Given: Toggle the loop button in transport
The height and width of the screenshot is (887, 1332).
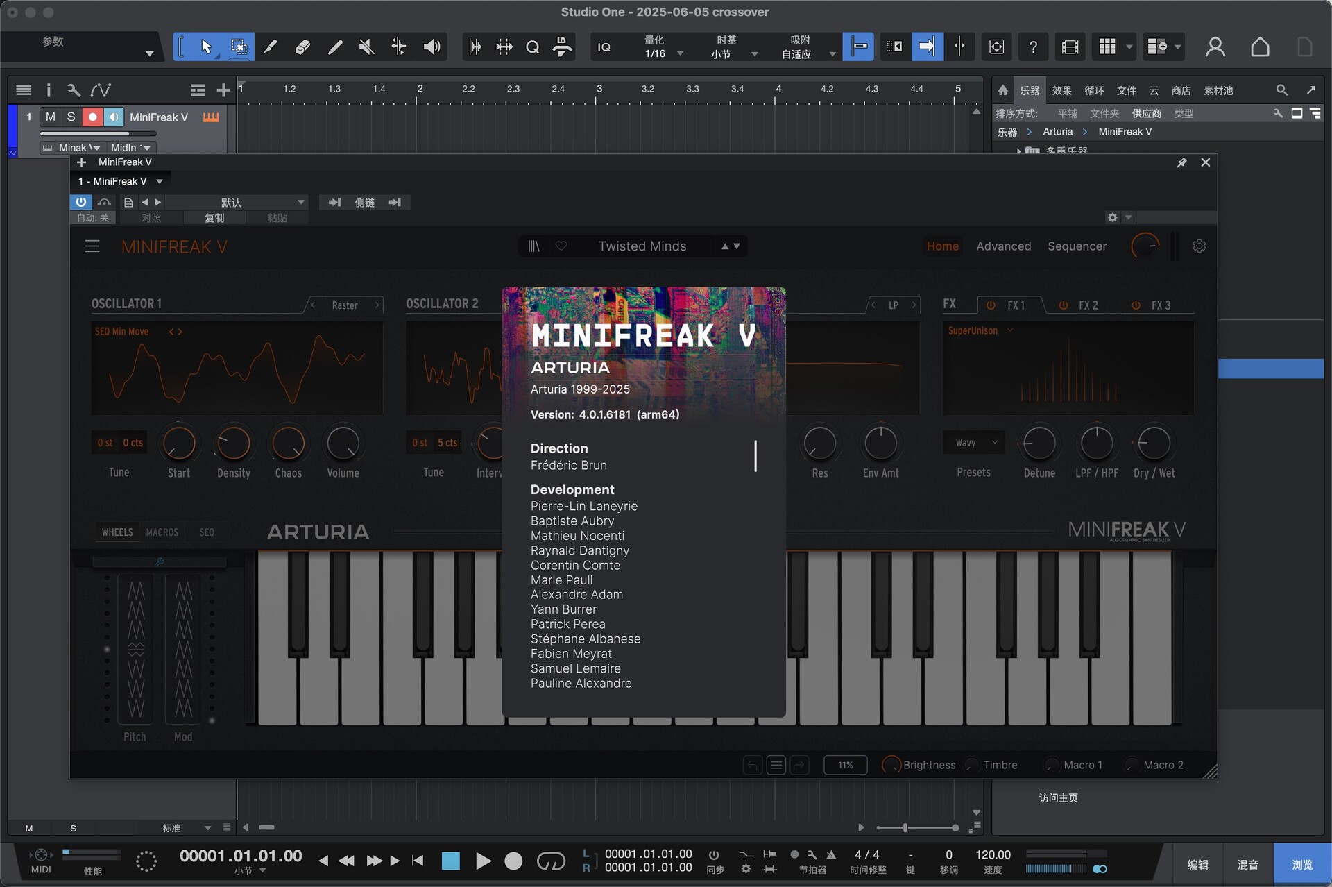Looking at the screenshot, I should point(551,861).
